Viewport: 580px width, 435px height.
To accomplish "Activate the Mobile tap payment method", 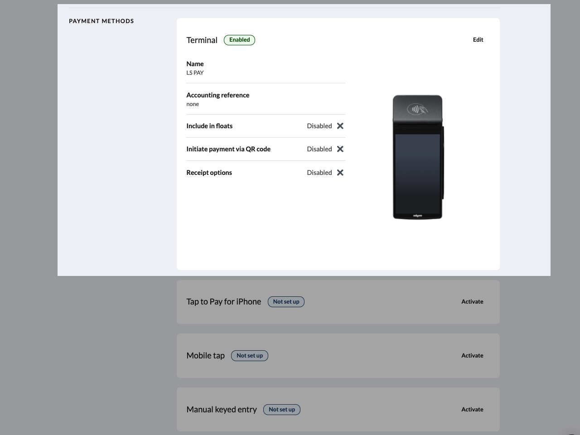I will pos(472,355).
